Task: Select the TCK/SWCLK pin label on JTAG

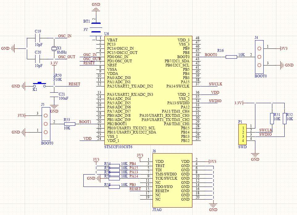Action: pyautogui.click(x=166, y=178)
